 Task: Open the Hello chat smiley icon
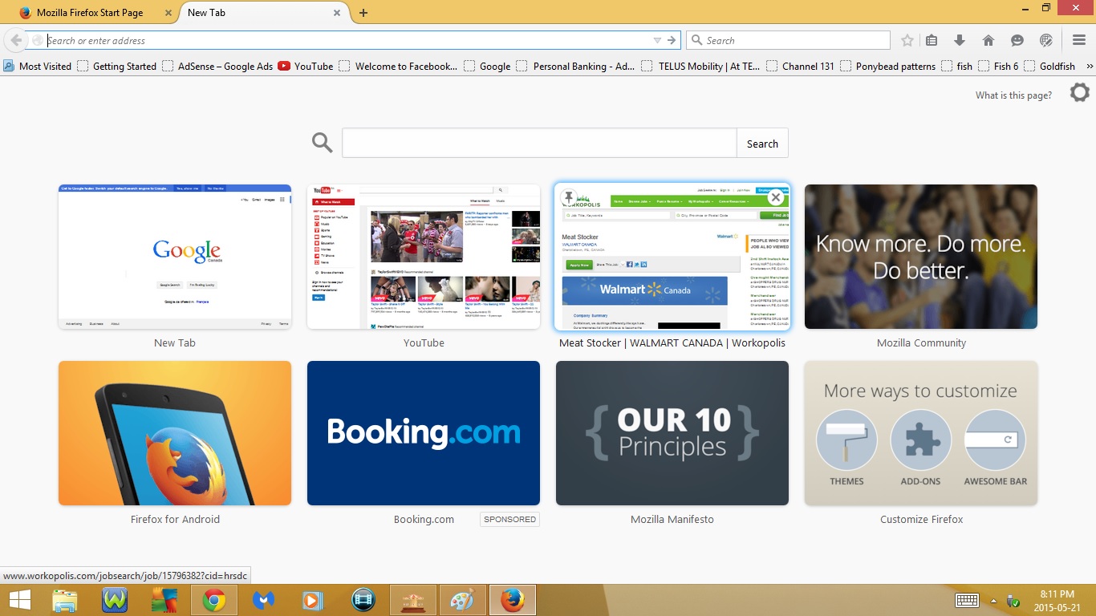pos(1017,40)
